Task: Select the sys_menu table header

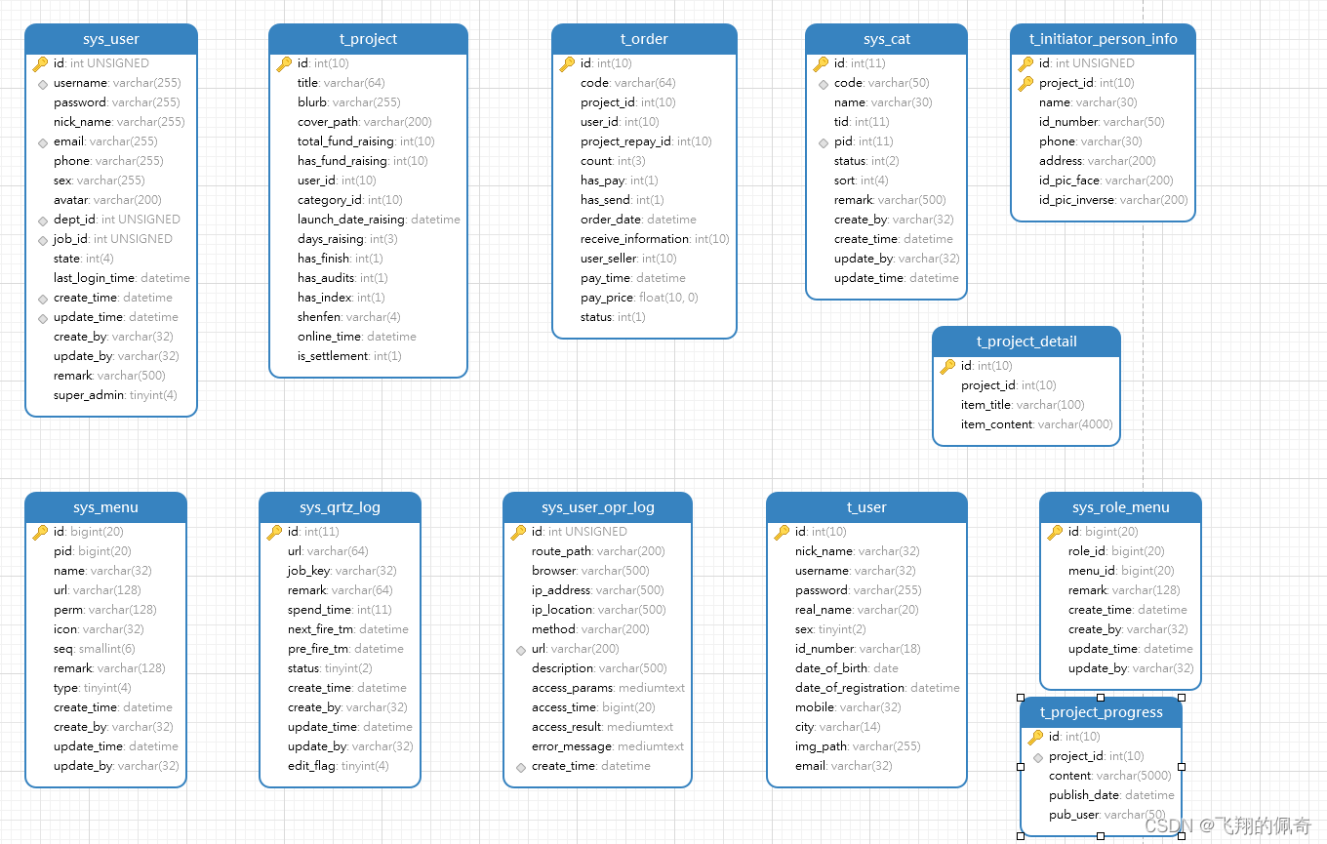Action: (105, 507)
